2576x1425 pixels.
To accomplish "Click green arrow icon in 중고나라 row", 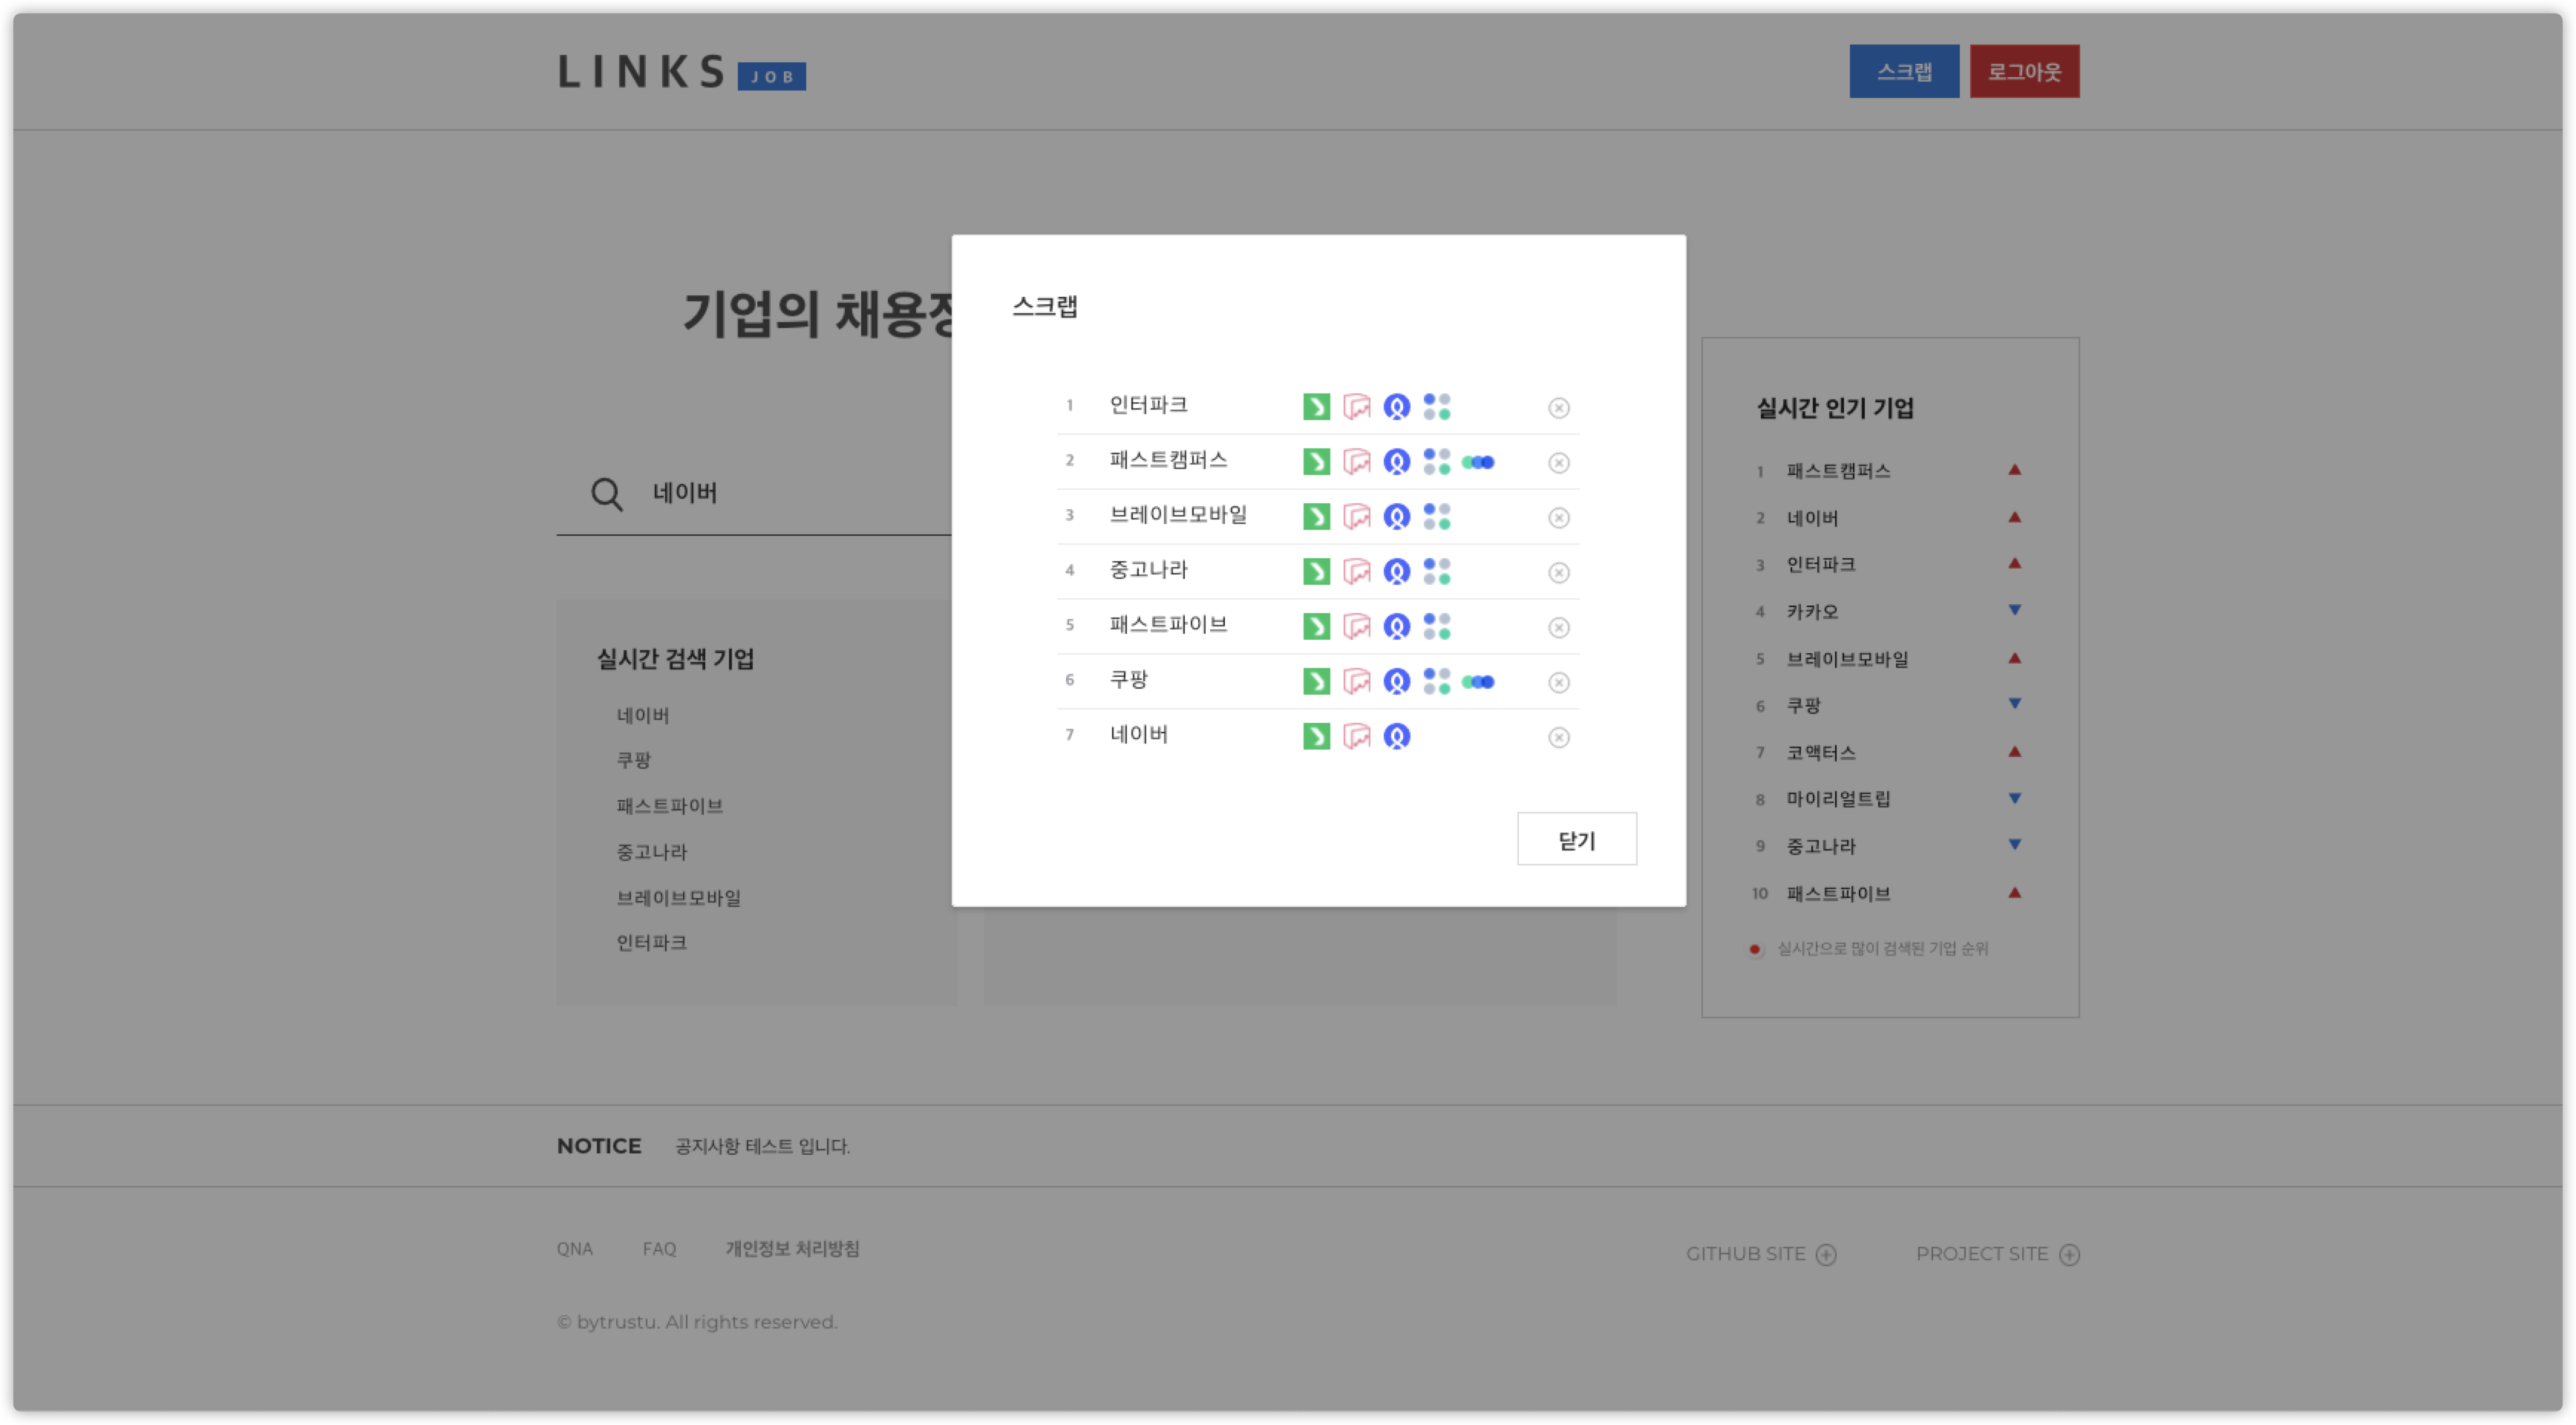I will click(1316, 572).
